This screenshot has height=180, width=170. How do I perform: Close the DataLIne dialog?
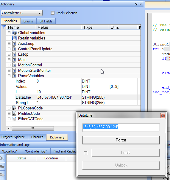[163, 115]
